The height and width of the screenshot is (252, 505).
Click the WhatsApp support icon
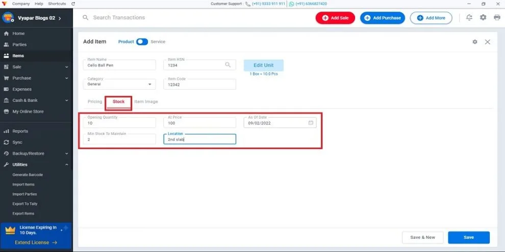coord(291,4)
